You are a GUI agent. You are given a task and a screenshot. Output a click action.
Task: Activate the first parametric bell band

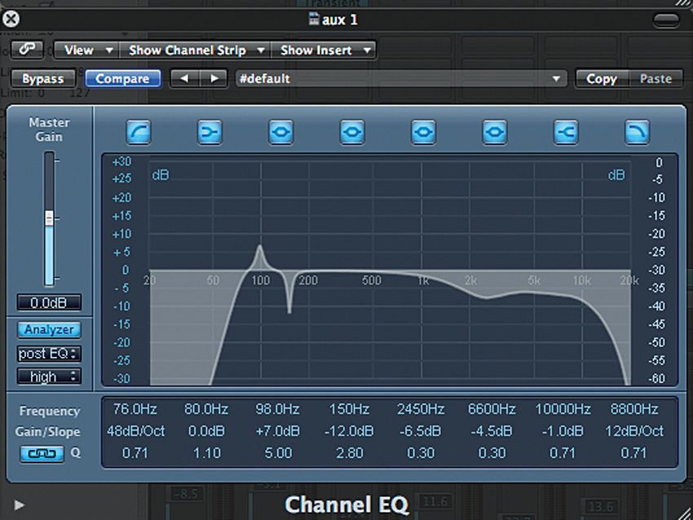tap(280, 132)
